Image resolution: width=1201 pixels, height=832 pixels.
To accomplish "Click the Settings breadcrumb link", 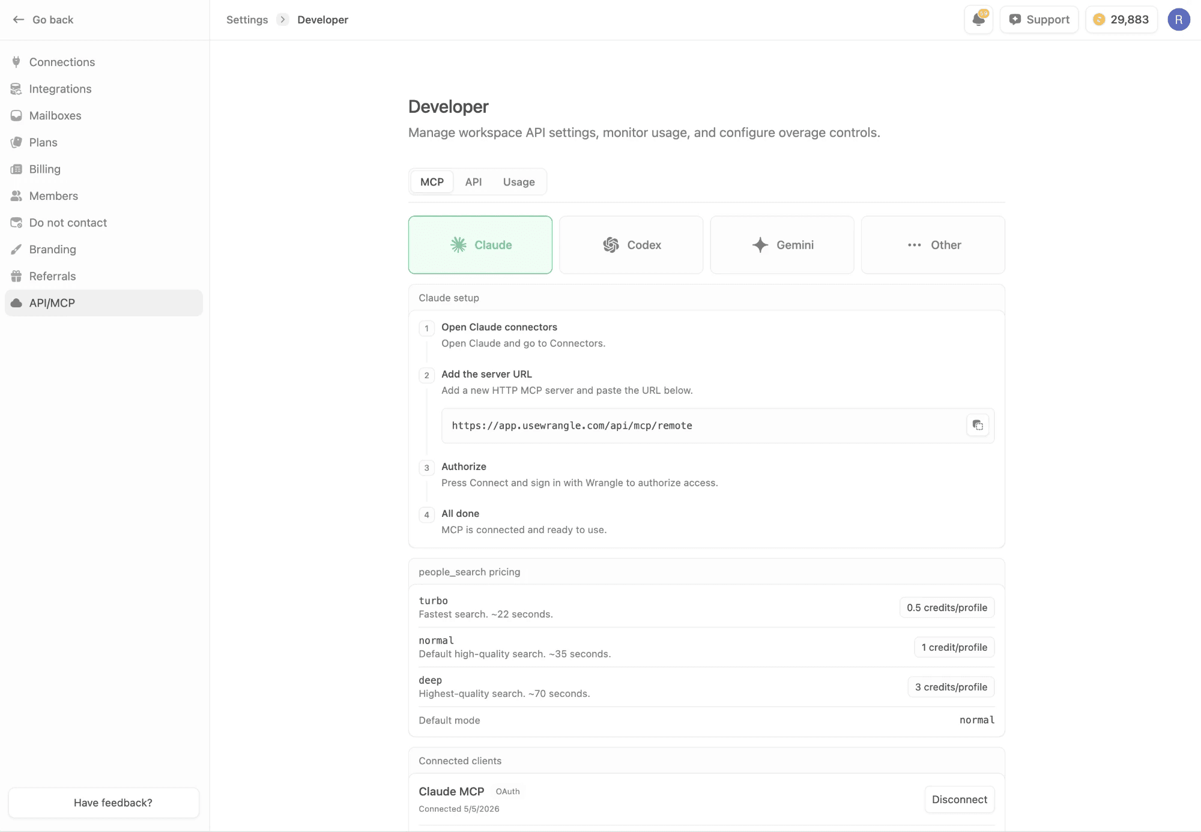I will coord(247,20).
